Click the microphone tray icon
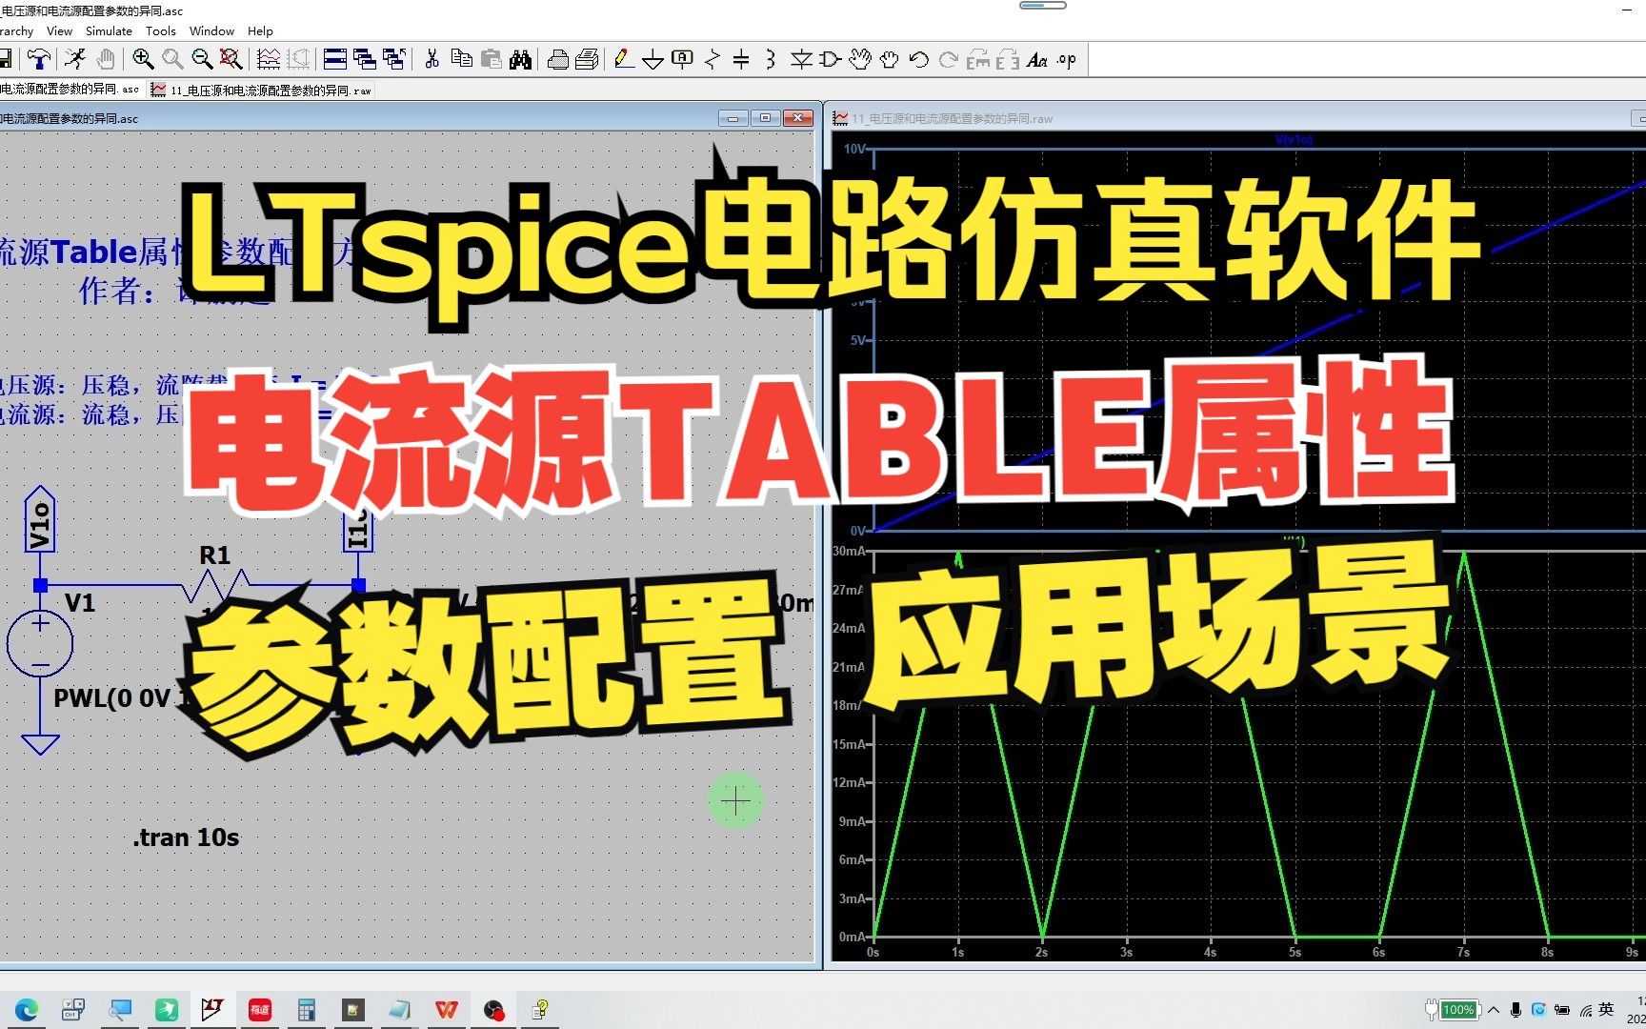1646x1029 pixels. pyautogui.click(x=1516, y=1010)
